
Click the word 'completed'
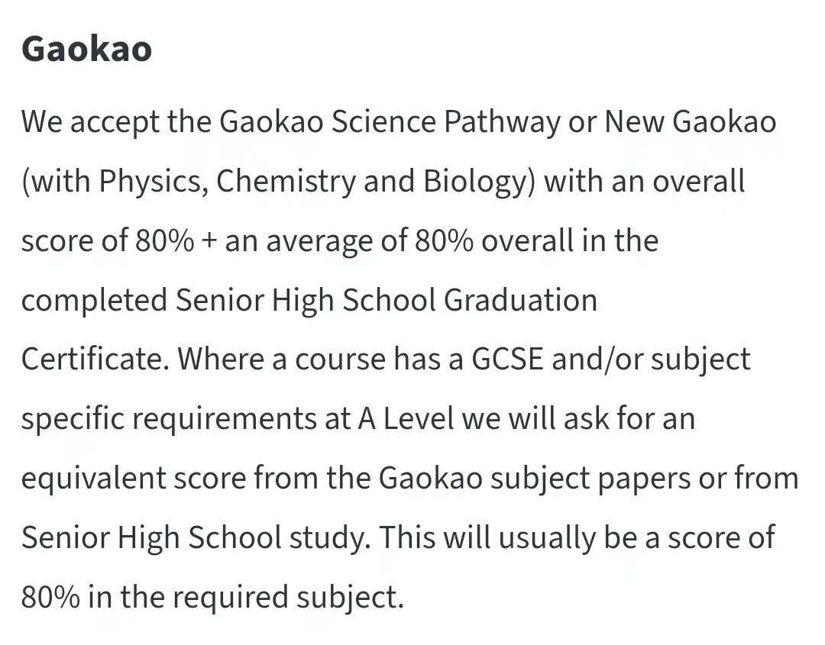pos(95,301)
